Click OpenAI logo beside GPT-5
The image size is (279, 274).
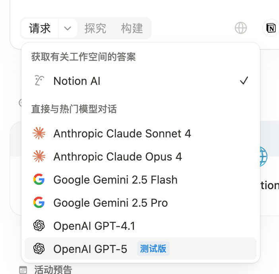[39, 249]
